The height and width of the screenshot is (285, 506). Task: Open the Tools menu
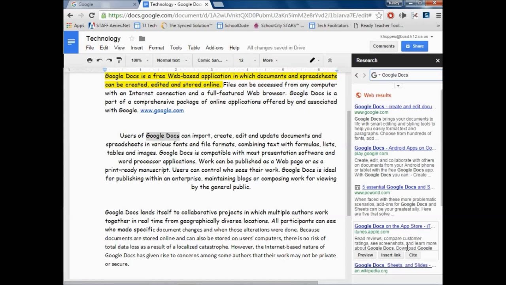[176, 47]
